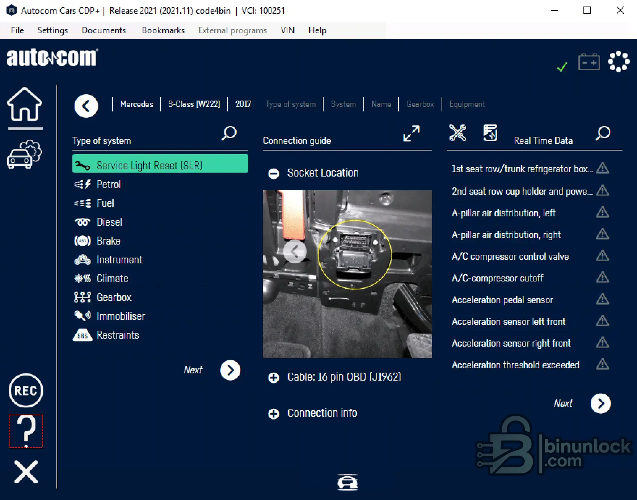This screenshot has height=500, width=637.
Task: Select Restraints system type
Action: [x=160, y=335]
